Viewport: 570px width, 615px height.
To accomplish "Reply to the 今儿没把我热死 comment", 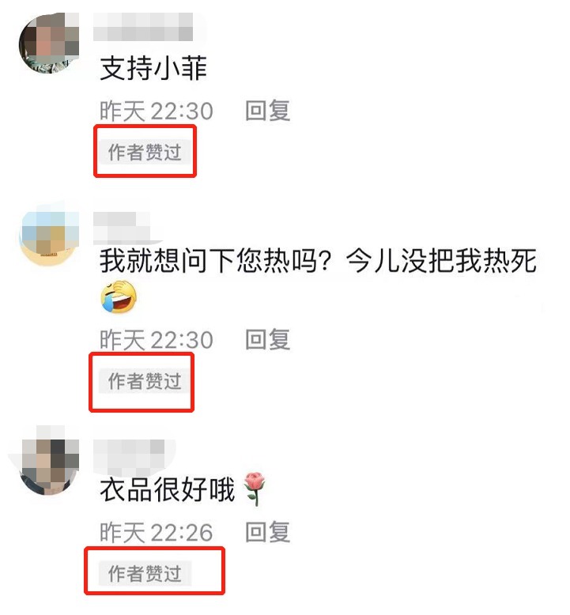I will [267, 339].
